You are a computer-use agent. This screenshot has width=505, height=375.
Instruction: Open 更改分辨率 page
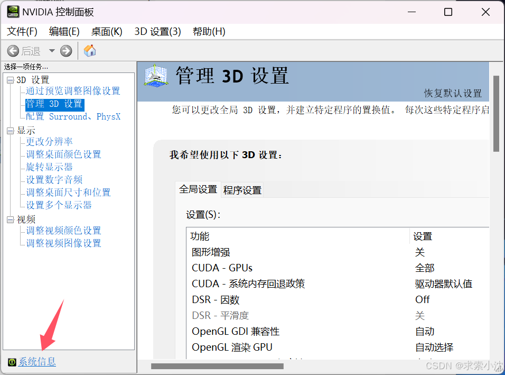coord(49,142)
